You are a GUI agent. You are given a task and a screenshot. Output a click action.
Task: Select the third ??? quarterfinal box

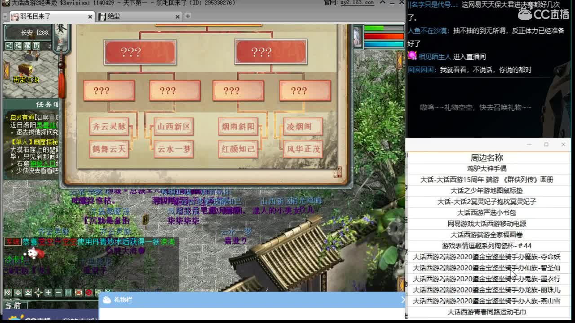pos(238,91)
